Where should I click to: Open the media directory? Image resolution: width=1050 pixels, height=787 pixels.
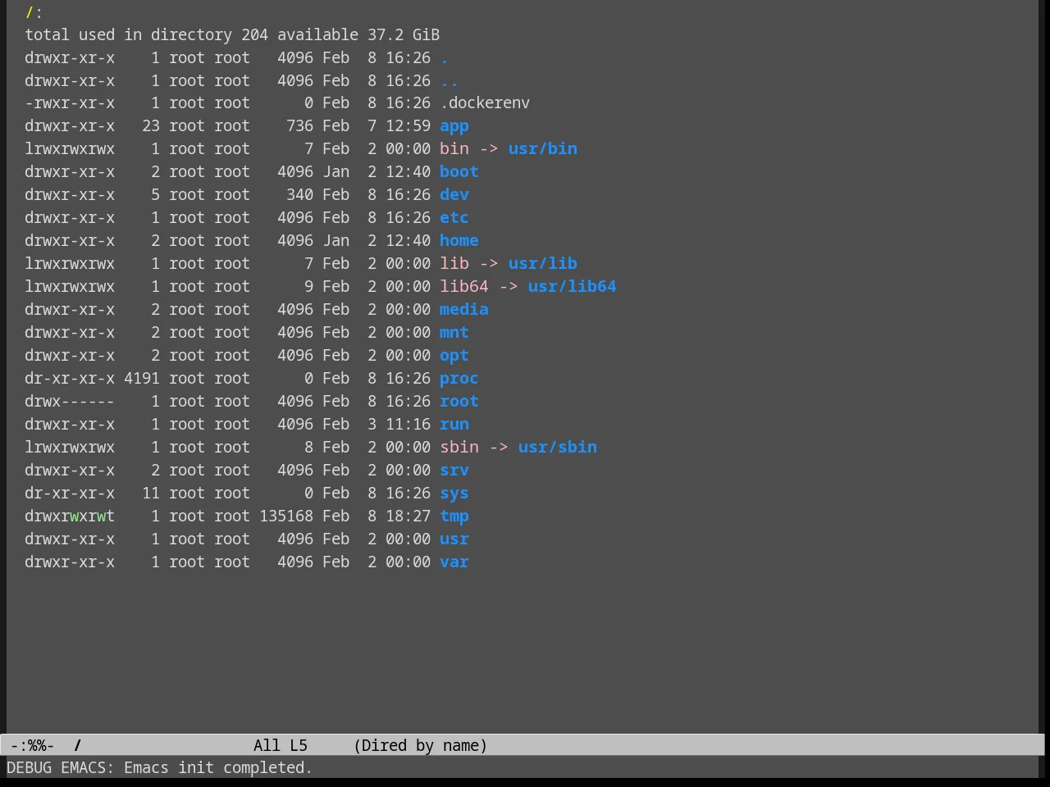point(463,310)
